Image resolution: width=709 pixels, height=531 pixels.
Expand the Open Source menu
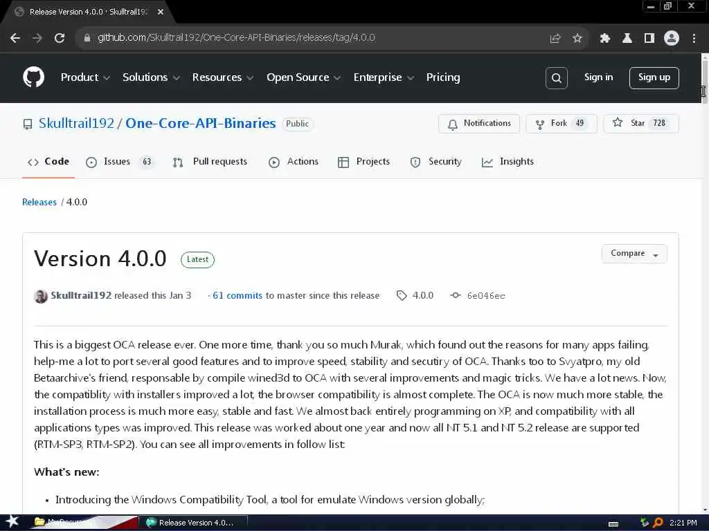coord(303,77)
